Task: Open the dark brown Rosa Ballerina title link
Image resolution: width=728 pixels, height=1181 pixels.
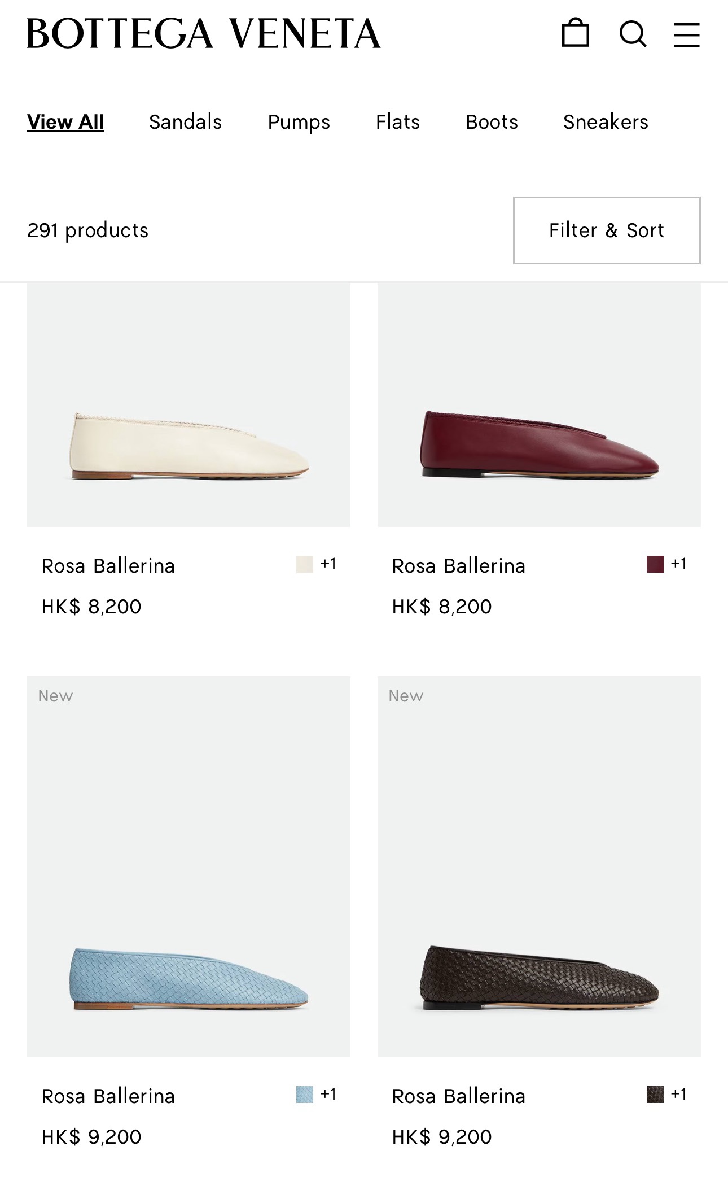Action: coord(458,1096)
